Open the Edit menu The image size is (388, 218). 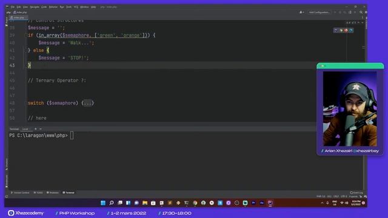click(x=19, y=7)
